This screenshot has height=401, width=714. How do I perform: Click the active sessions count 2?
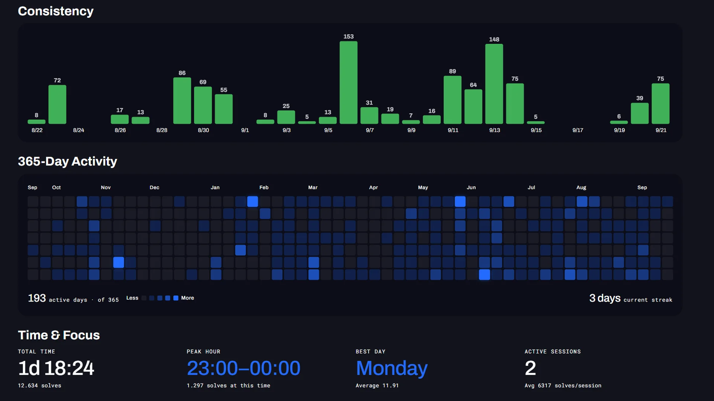click(530, 368)
